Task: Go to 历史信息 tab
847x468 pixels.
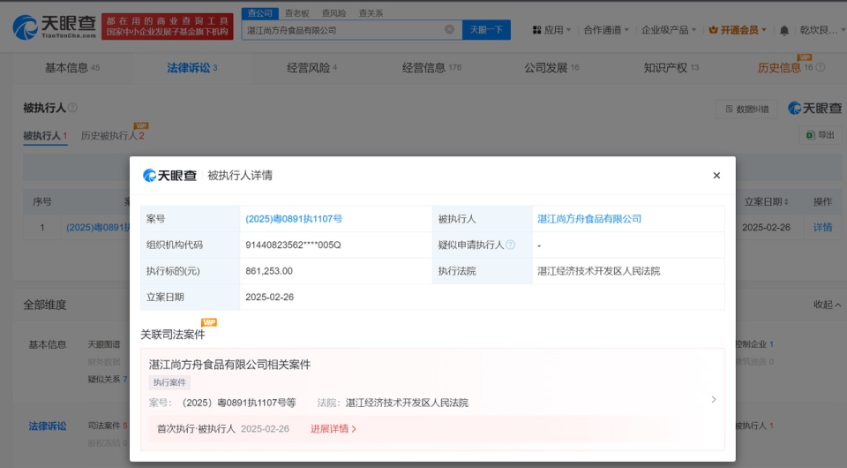Action: point(785,68)
